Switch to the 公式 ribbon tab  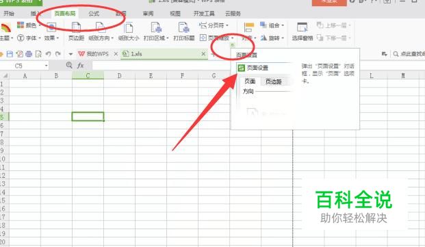pyautogui.click(x=94, y=13)
